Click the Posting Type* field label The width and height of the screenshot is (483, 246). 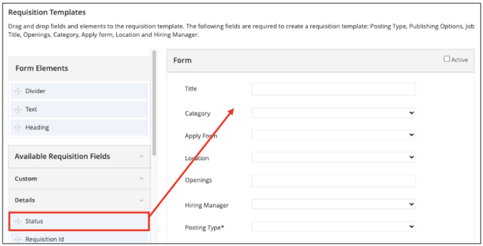pos(204,228)
